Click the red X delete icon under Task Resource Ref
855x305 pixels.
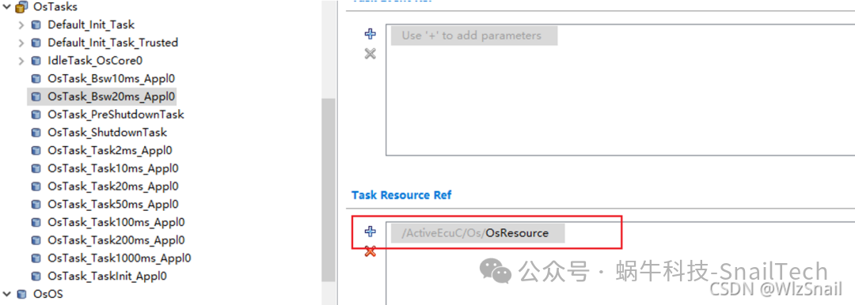click(x=370, y=251)
